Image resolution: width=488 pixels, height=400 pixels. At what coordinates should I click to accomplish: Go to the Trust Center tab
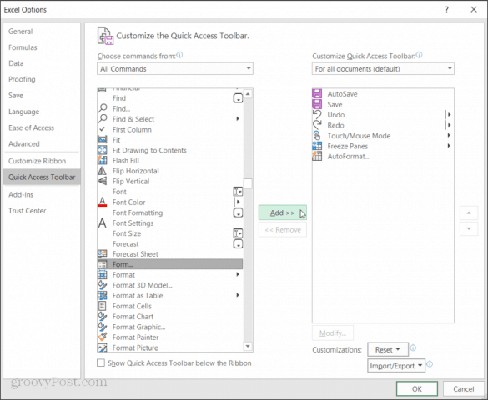[27, 211]
